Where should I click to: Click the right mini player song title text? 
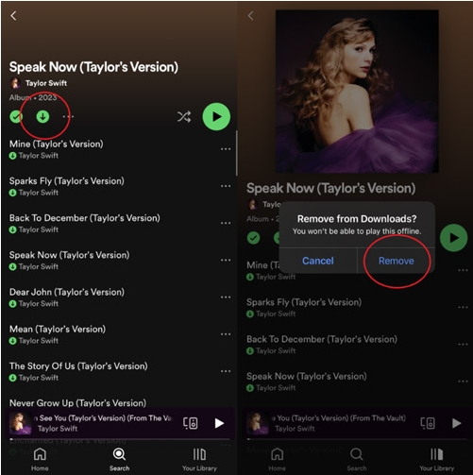(x=339, y=418)
